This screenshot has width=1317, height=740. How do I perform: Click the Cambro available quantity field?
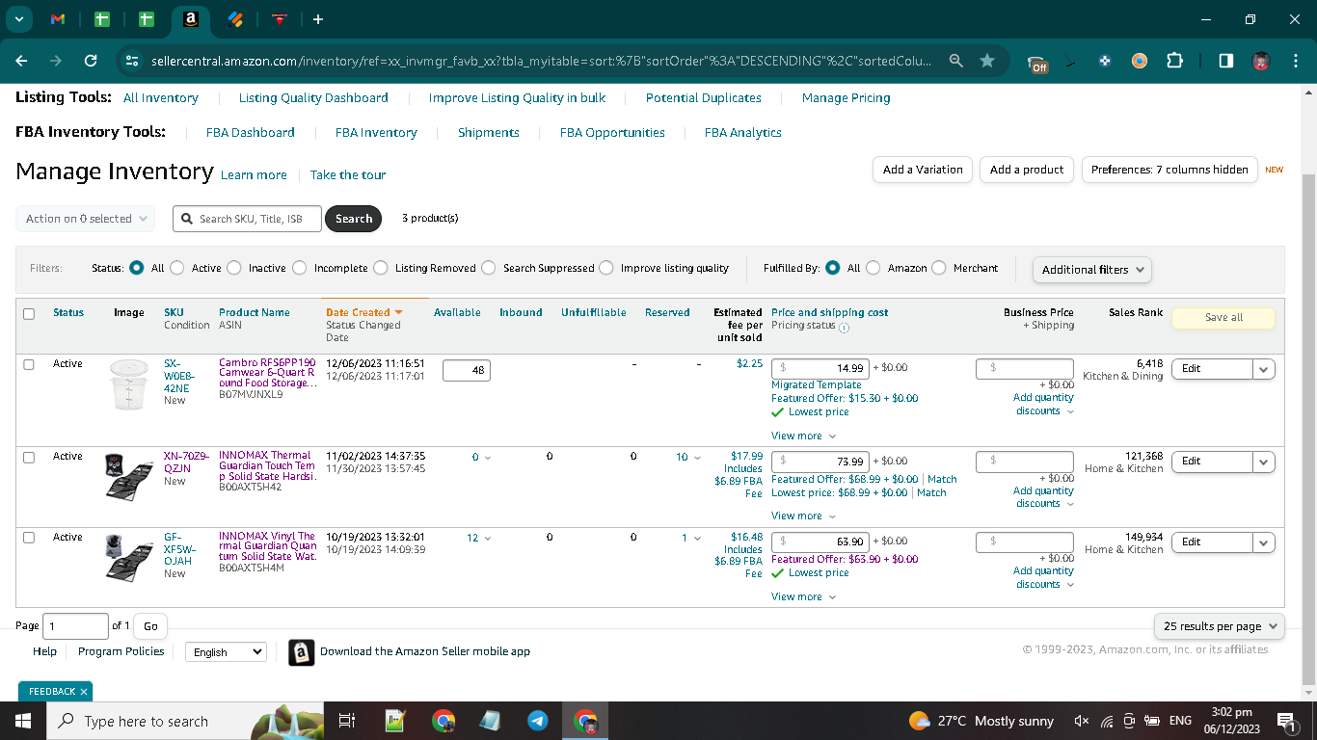tap(467, 370)
